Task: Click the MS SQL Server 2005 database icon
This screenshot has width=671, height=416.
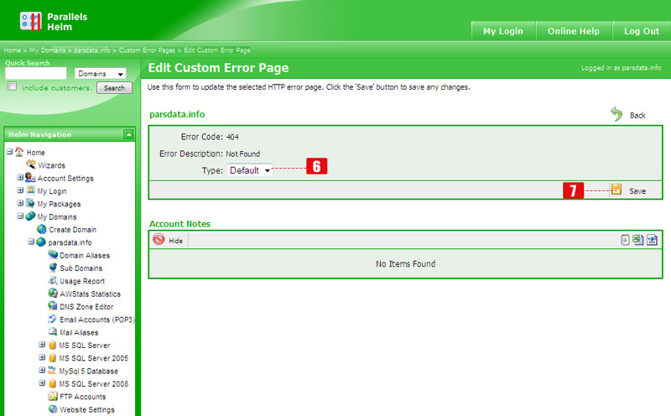Action: [52, 358]
